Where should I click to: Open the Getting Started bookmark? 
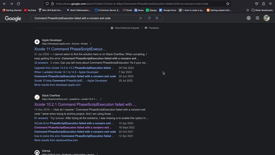(x=12, y=10)
